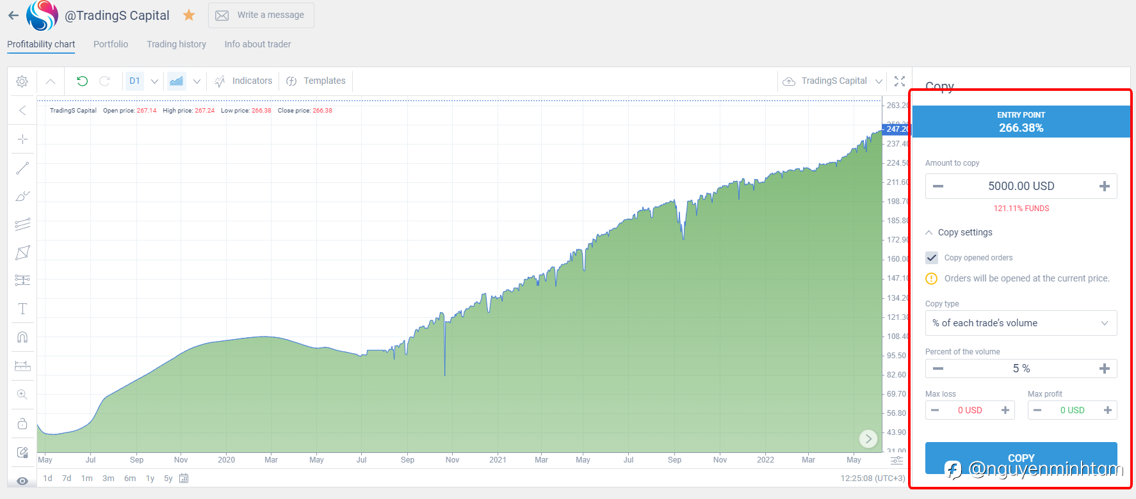This screenshot has height=499, width=1136.
Task: Open the chart type dropdown arrow
Action: tap(197, 81)
